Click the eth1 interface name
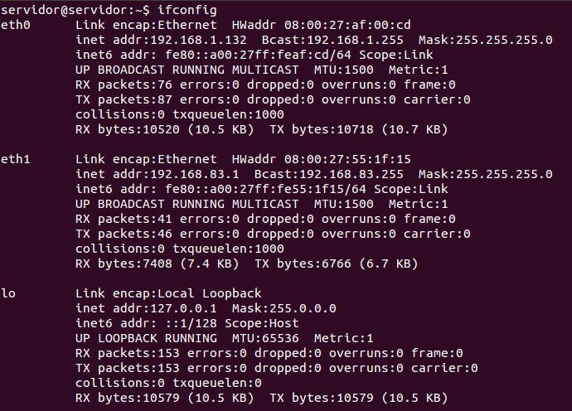This screenshot has height=411, width=572. (x=15, y=159)
